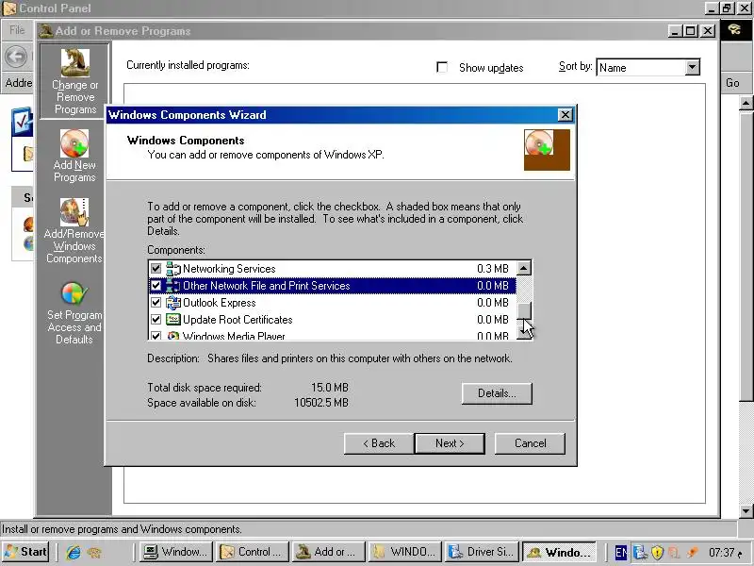Click the Other Network File and Print Services icon
This screenshot has width=754, height=566.
click(173, 286)
